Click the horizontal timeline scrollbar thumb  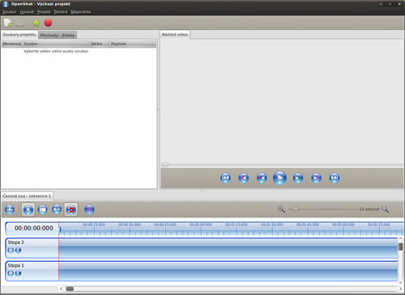click(x=70, y=289)
